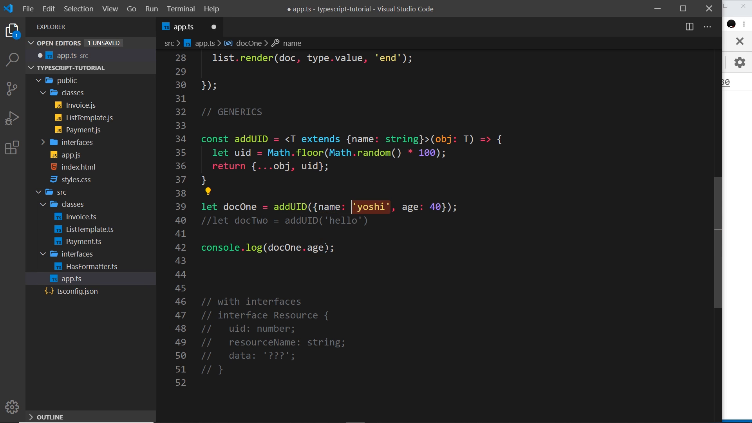Viewport: 752px width, 423px height.
Task: Click the Split Editor Right icon
Action: pos(690,27)
